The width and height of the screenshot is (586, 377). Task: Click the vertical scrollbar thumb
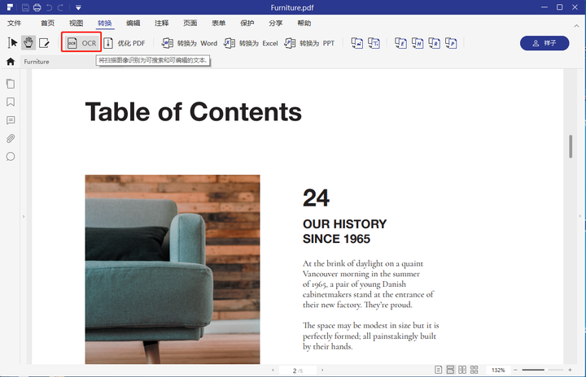pos(571,146)
